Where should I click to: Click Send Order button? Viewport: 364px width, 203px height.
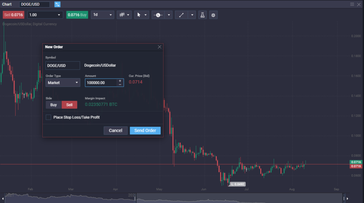pyautogui.click(x=145, y=130)
